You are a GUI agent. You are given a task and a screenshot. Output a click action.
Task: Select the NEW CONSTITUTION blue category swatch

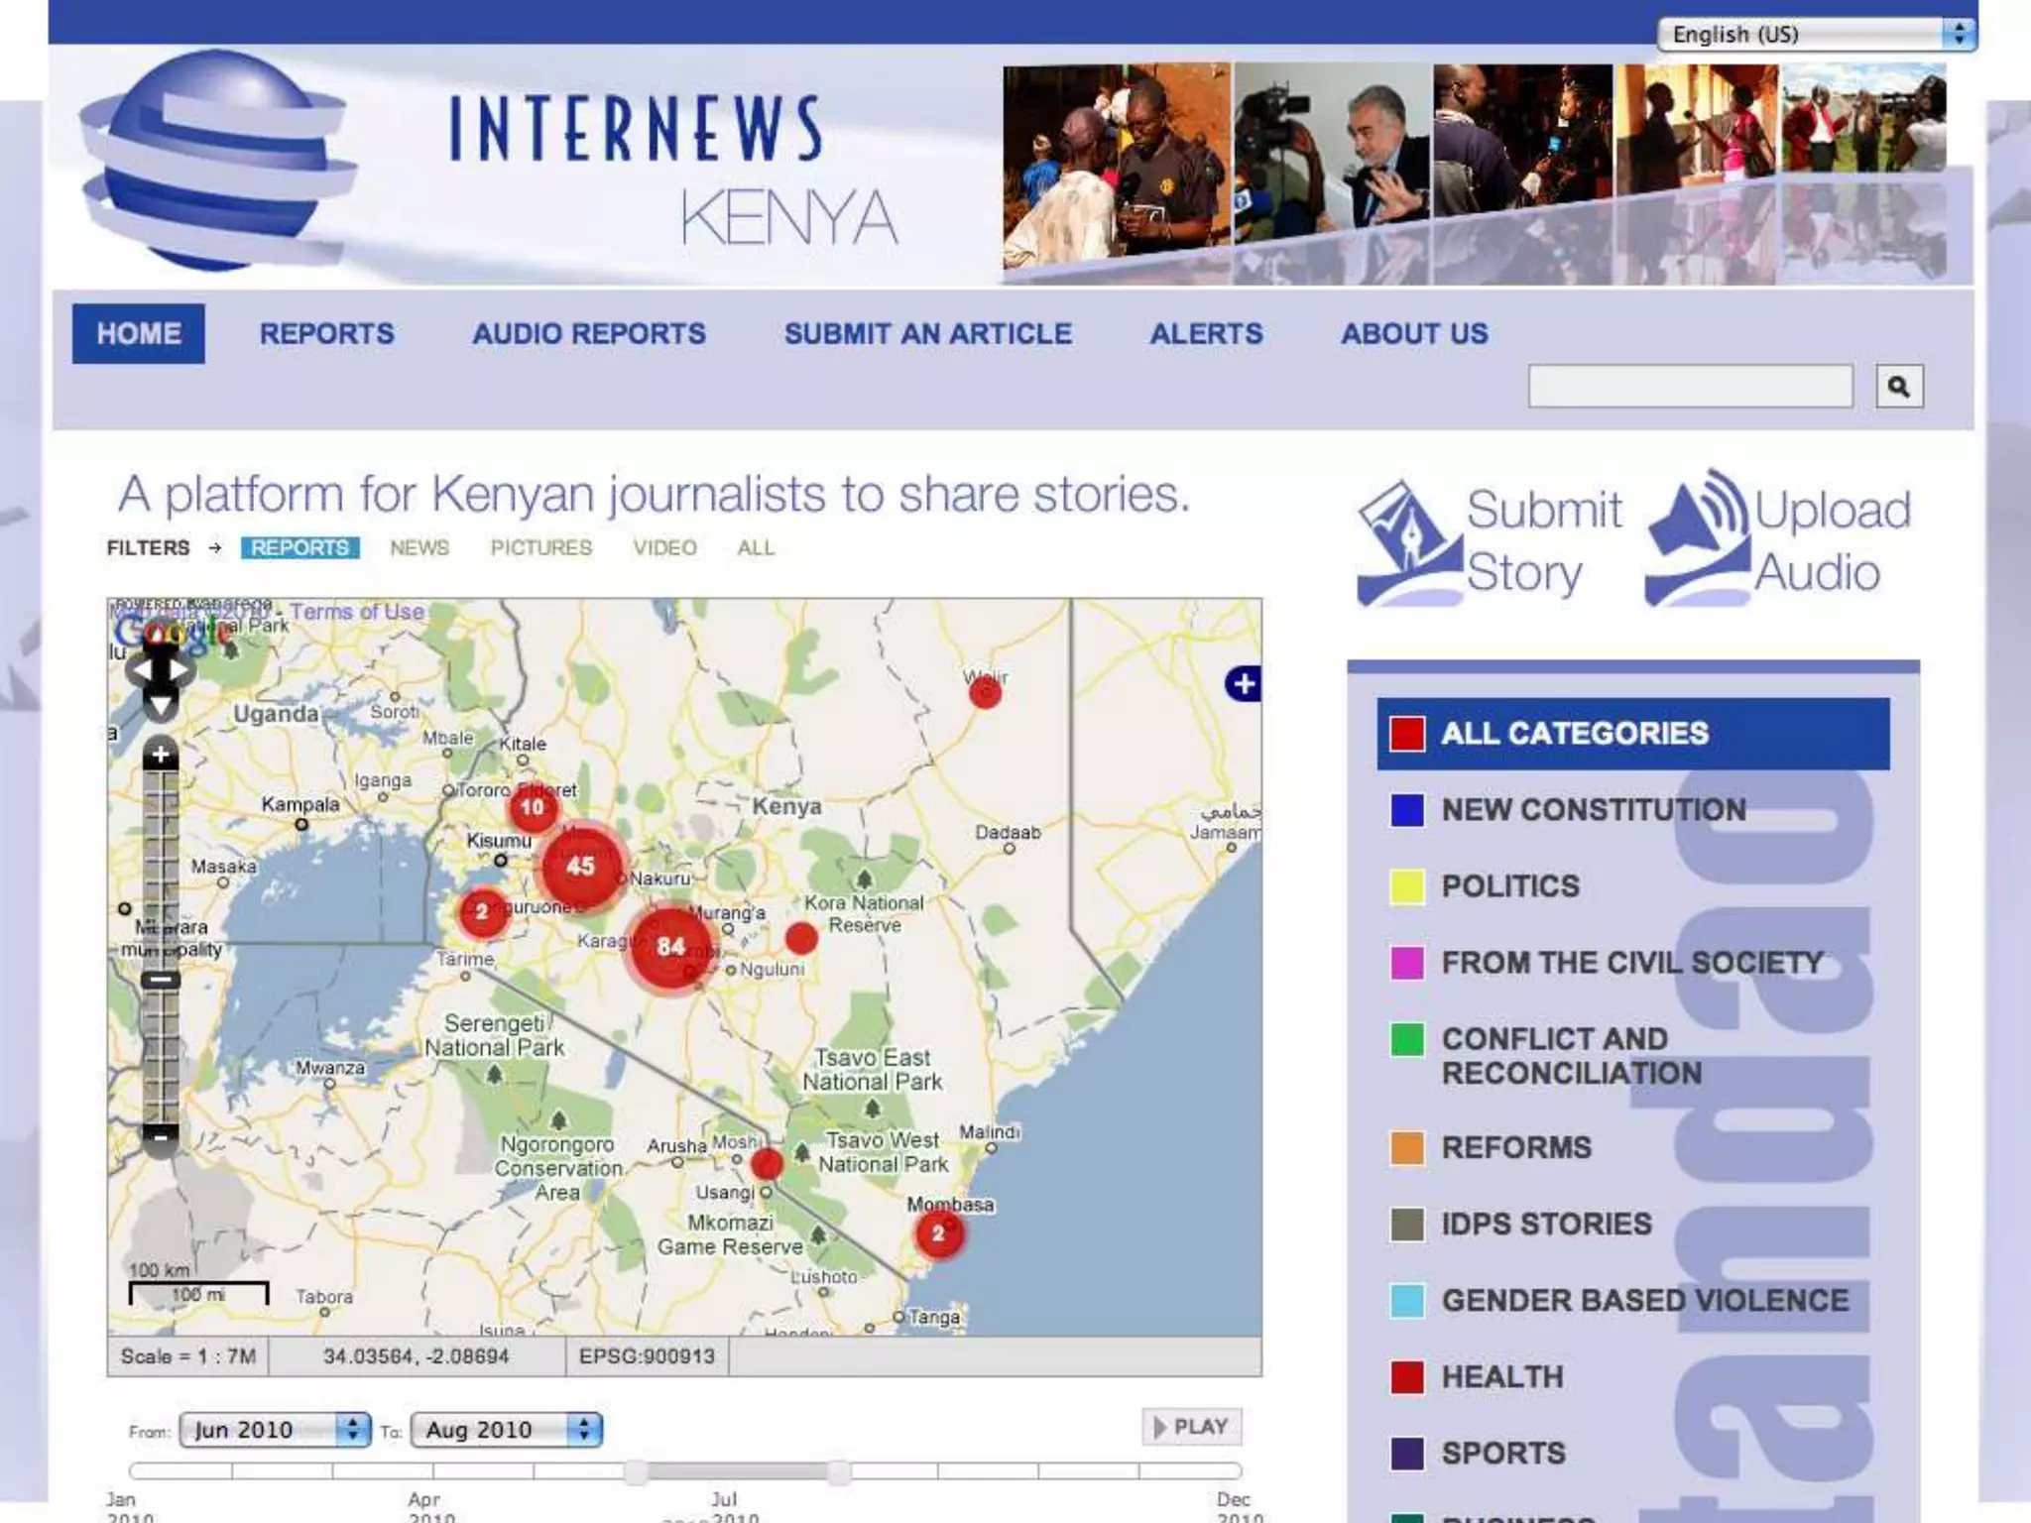pyautogui.click(x=1406, y=810)
